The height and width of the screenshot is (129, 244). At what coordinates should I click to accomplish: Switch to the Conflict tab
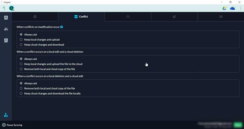tap(81, 17)
